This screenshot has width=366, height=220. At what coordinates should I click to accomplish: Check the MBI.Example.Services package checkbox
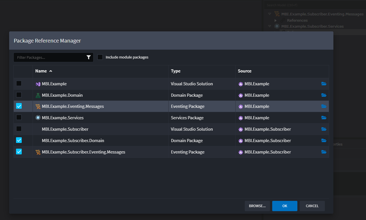[x=19, y=117]
